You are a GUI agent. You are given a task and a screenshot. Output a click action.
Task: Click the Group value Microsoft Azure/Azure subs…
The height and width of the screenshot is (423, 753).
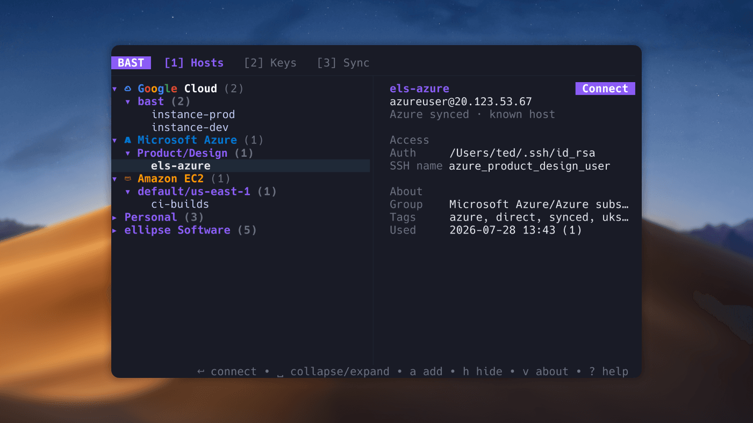pos(539,205)
